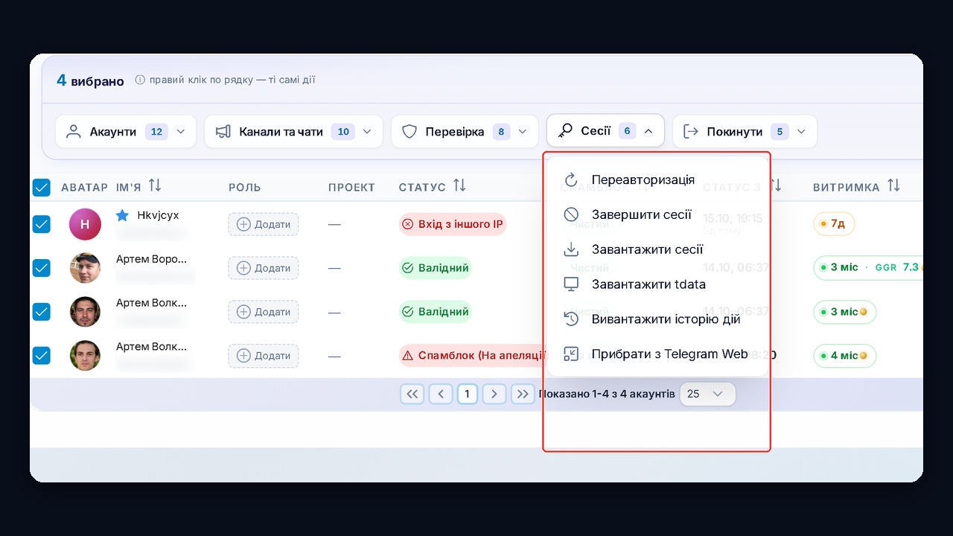Choose Завантажити tdata menu entry
The image size is (953, 536).
658,284
